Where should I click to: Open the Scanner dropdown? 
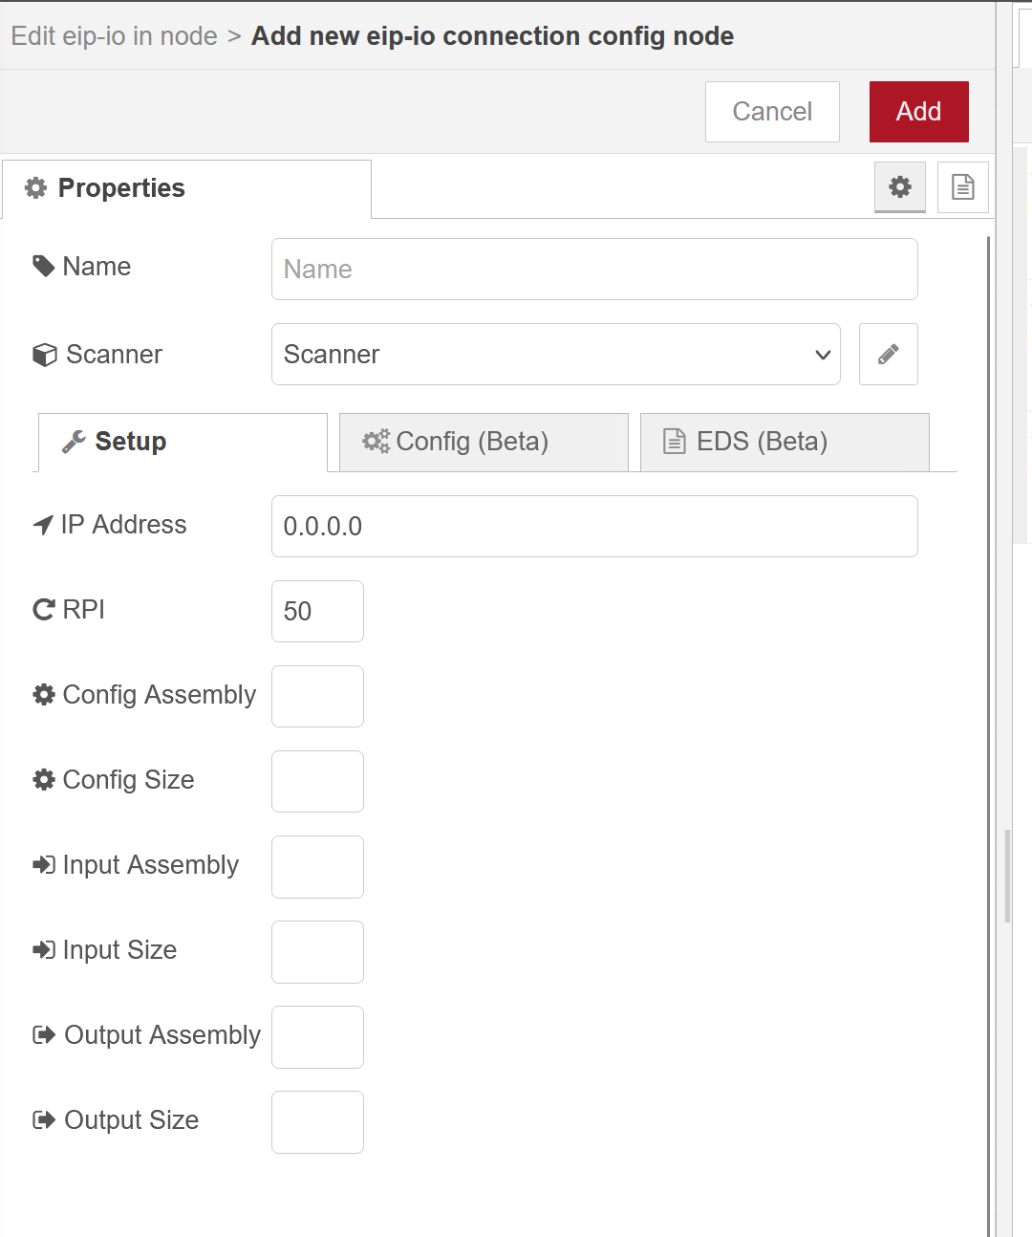pos(556,355)
